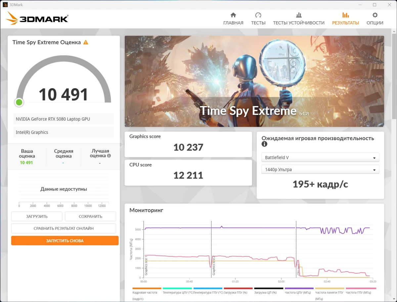Open the ТЕСТЫ УСТОЙЧИВОСТИ tab
Screen dimensions: 397x302
tap(299, 19)
